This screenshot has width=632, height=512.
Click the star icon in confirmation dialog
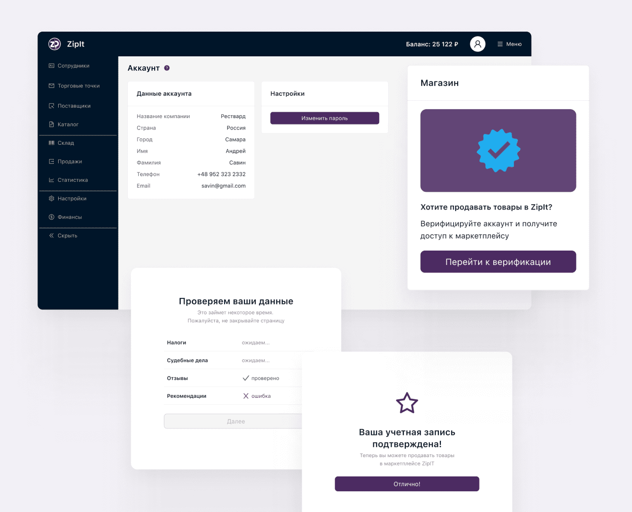pos(407,403)
